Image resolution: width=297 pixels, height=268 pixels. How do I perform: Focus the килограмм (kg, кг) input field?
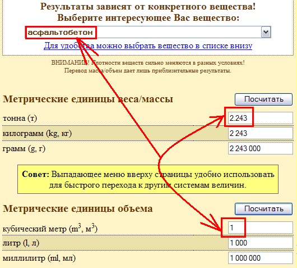pos(261,133)
